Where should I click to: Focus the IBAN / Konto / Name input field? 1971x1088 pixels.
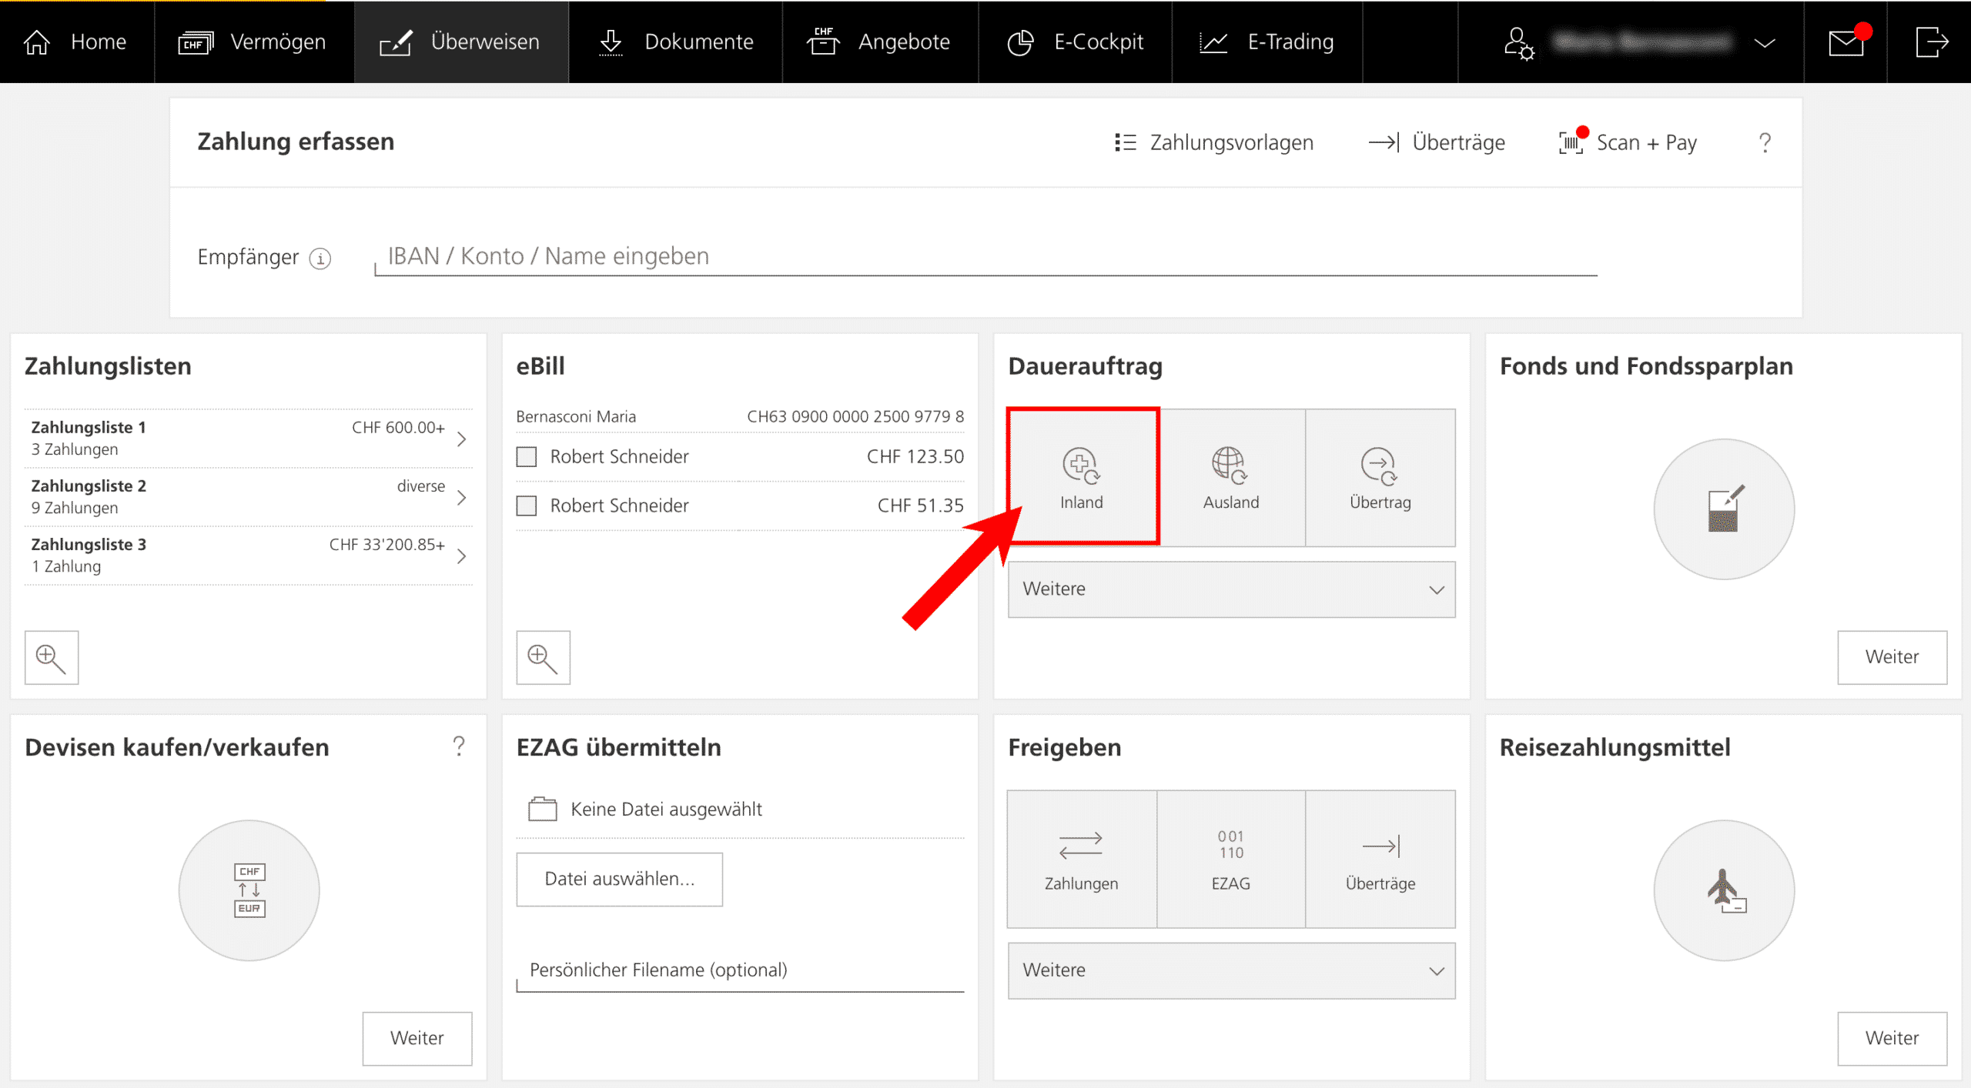(985, 256)
